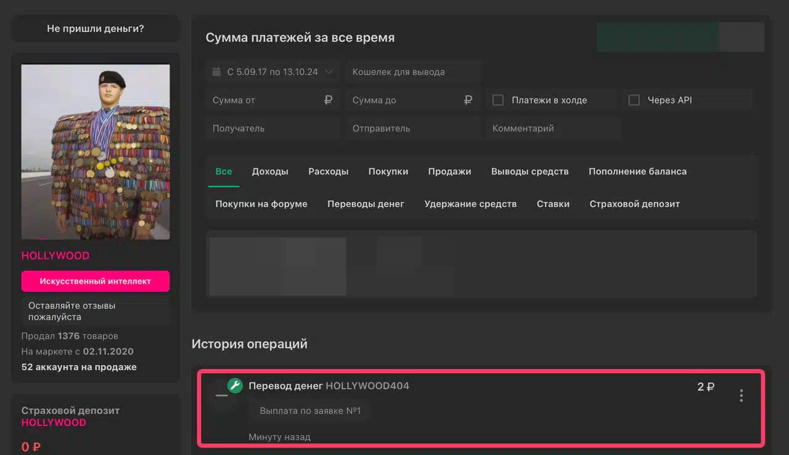789x455 pixels.
Task: Open Кошелек для вывода selector
Action: click(x=412, y=72)
